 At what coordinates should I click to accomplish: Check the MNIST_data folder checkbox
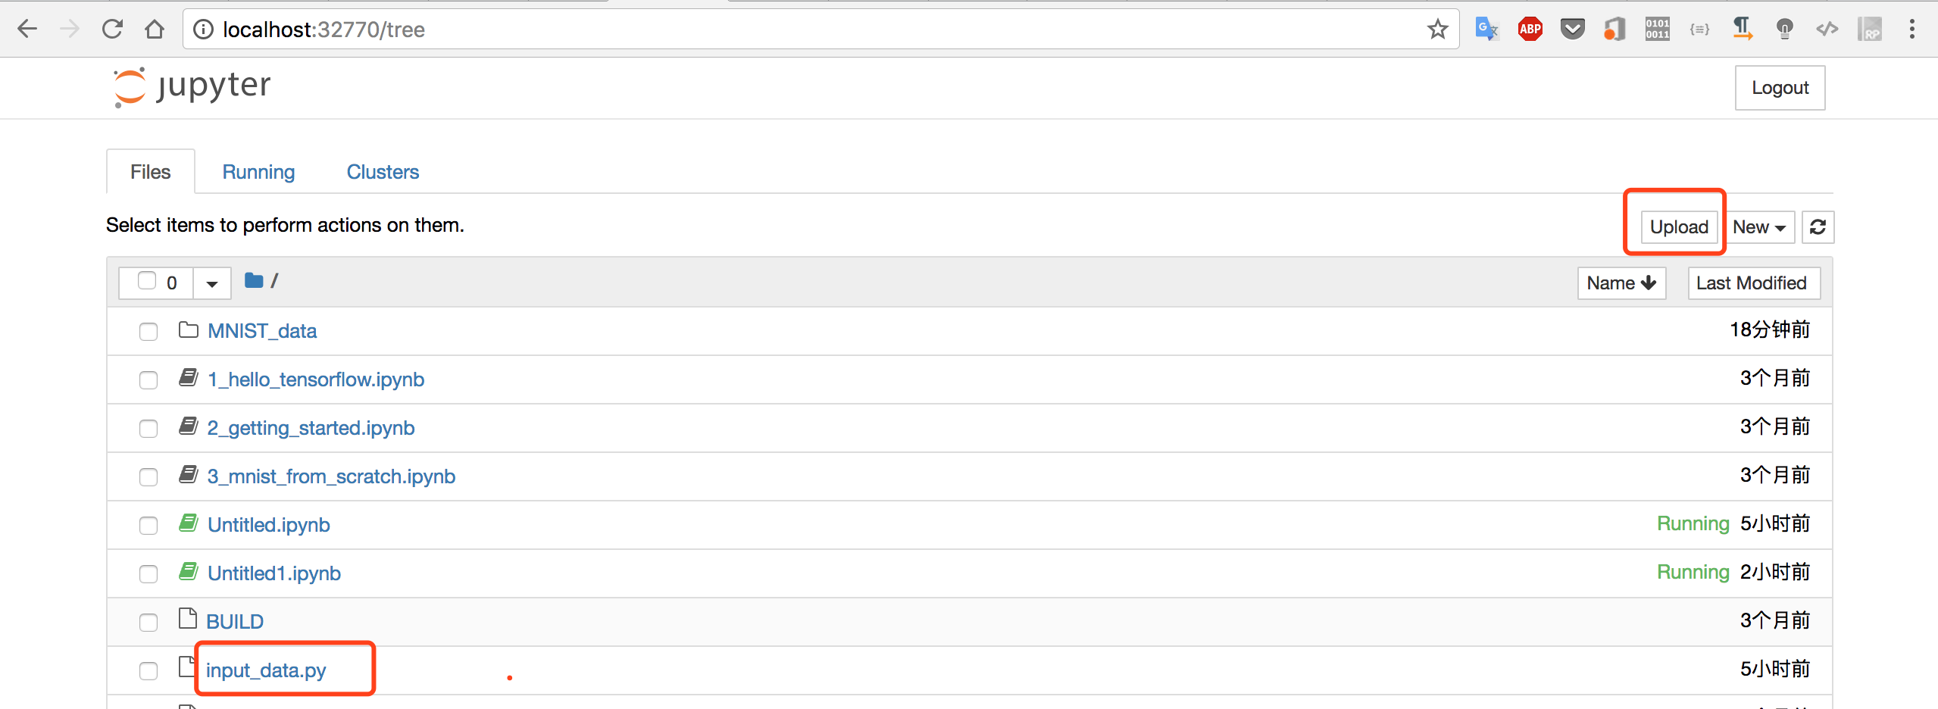(x=148, y=332)
